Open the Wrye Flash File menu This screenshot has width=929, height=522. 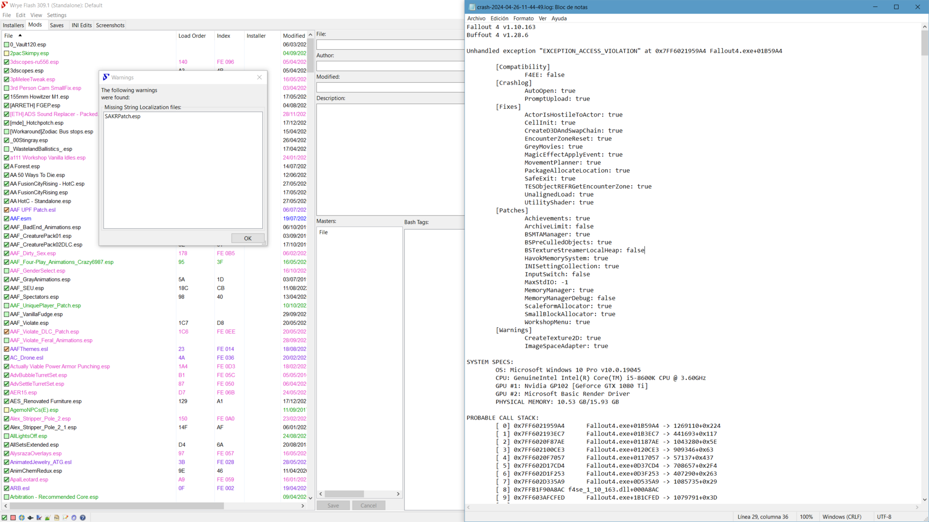coord(7,15)
